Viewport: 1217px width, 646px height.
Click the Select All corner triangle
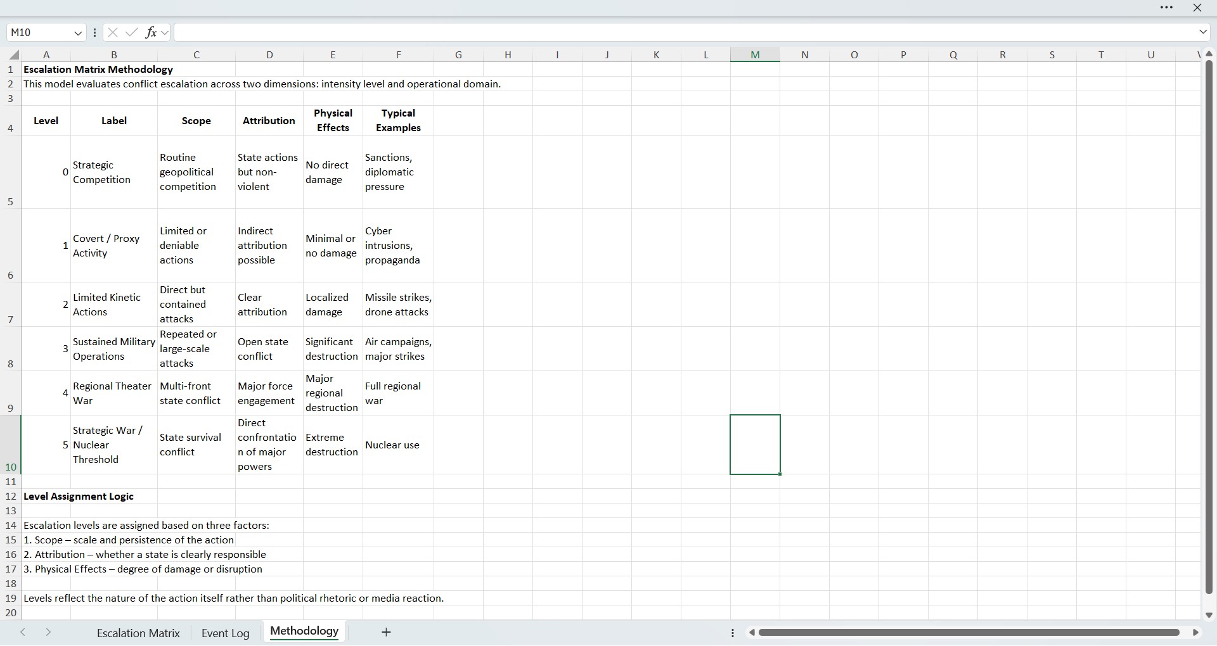point(14,55)
